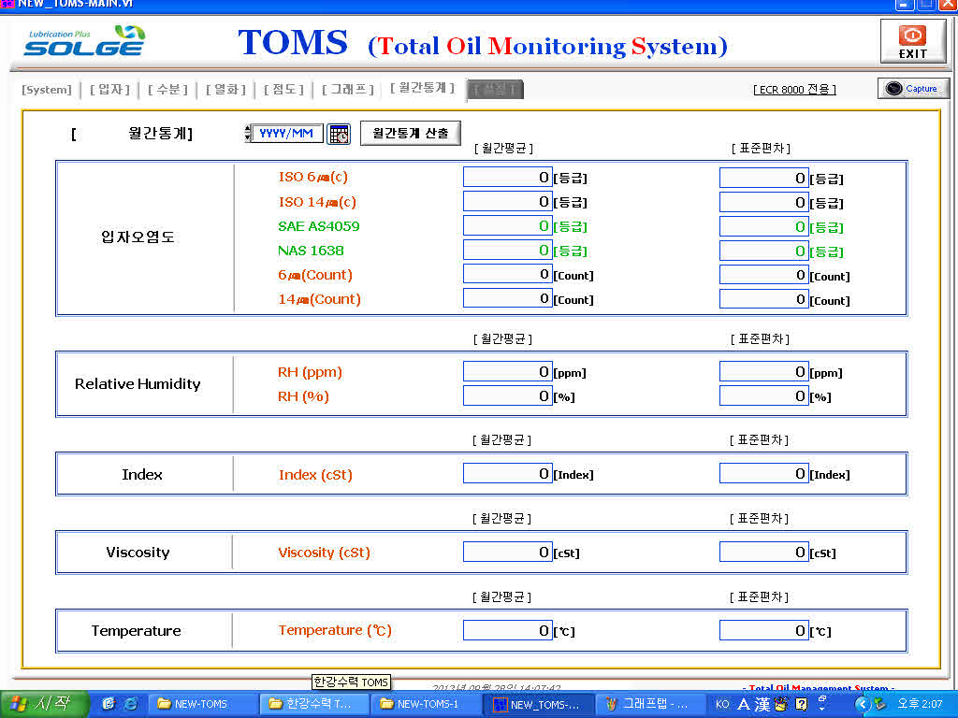Open the Windows 시작 Start button
Image resolution: width=958 pixels, height=718 pixels.
tap(45, 704)
